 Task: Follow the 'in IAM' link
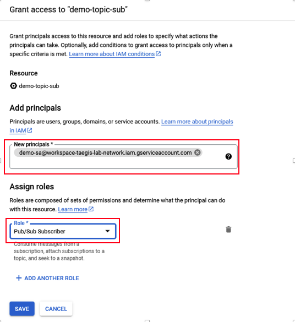pos(18,130)
